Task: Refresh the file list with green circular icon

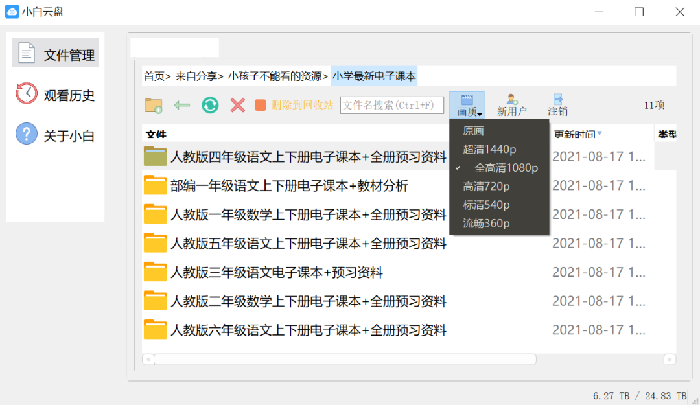Action: [210, 106]
